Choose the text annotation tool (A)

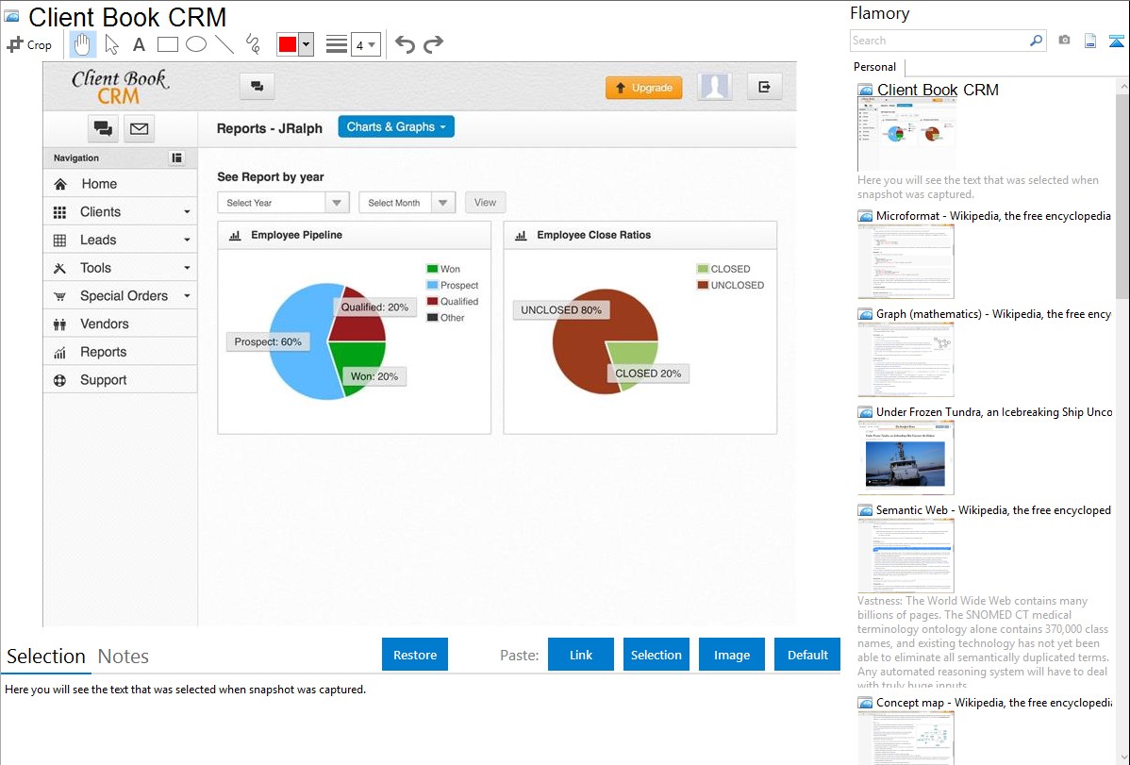pos(139,44)
